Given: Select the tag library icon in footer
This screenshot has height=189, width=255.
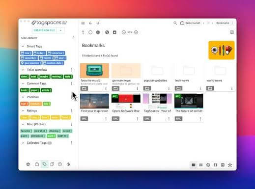Looking at the screenshot, I should pyautogui.click(x=44, y=164).
